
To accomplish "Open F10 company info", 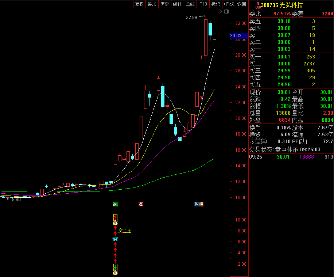I will pyautogui.click(x=203, y=4).
